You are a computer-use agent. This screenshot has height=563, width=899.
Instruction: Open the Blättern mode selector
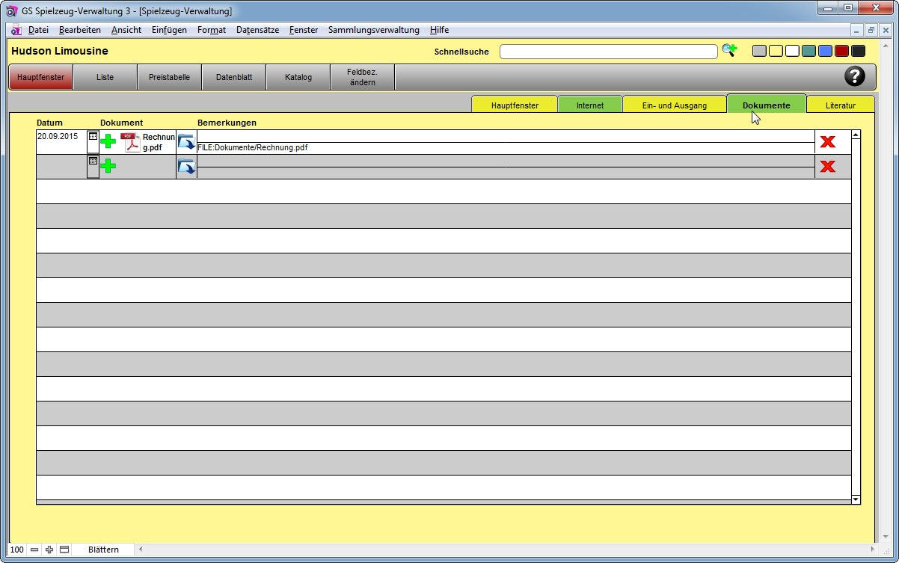(x=103, y=550)
